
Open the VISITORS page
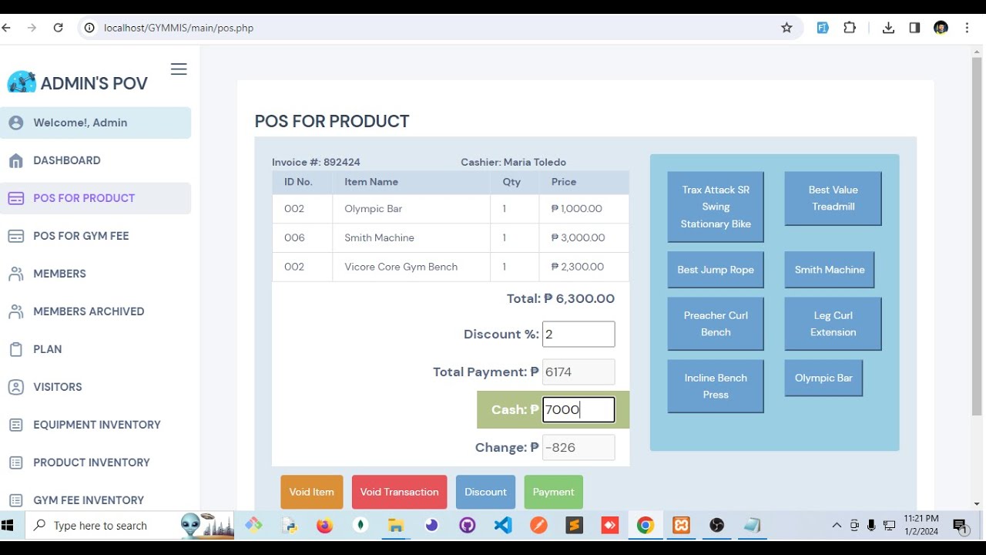point(57,387)
